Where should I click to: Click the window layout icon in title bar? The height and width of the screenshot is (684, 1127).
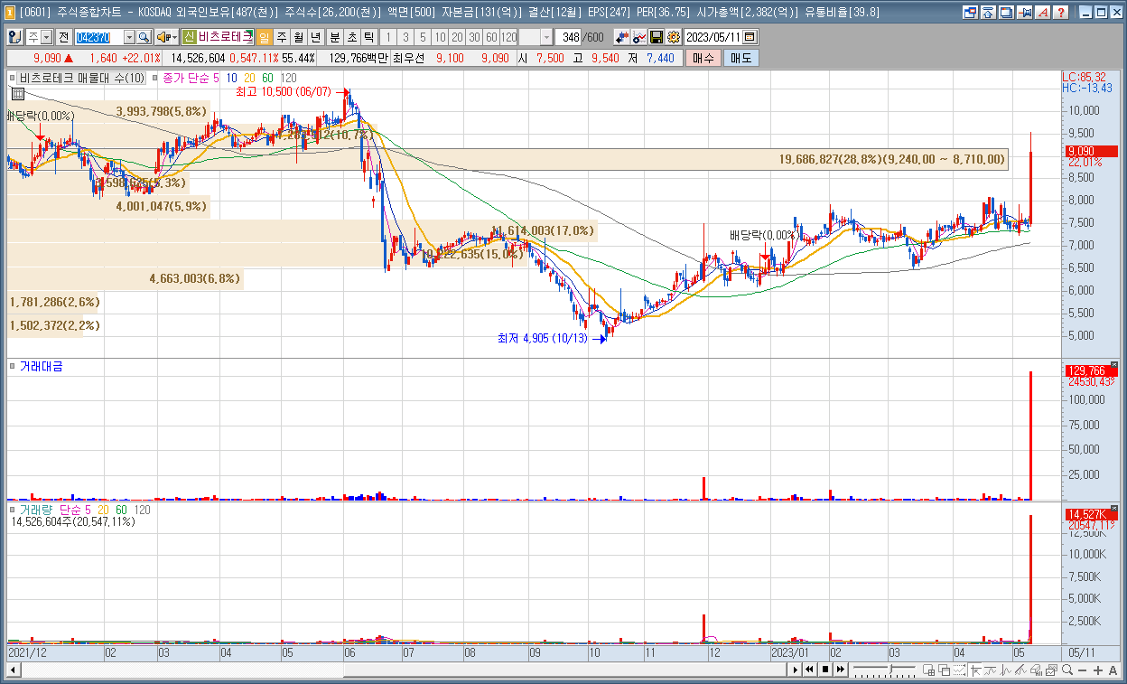point(970,13)
